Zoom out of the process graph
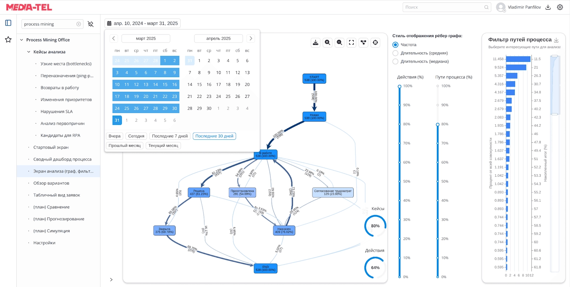Image resolution: width=570 pixels, height=287 pixels. (x=340, y=43)
